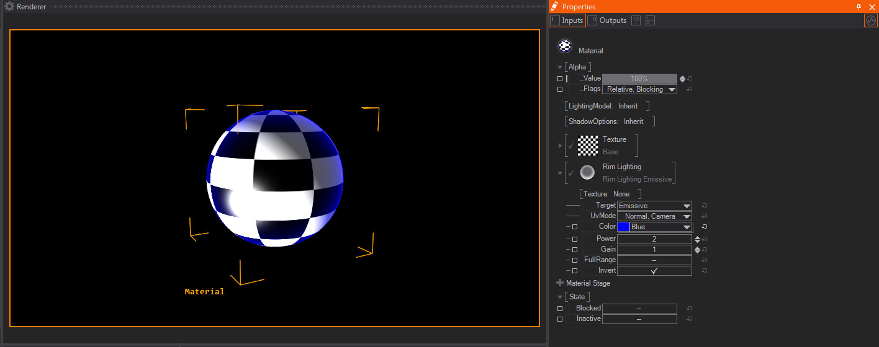Click the Rim Lighting sphere icon
The width and height of the screenshot is (879, 347).
tap(587, 173)
